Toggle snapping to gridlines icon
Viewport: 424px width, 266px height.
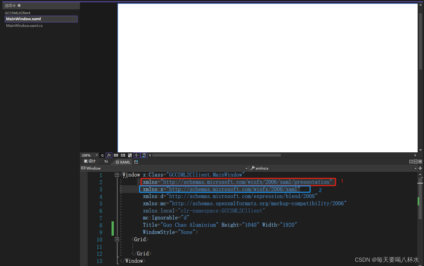[x=123, y=155]
